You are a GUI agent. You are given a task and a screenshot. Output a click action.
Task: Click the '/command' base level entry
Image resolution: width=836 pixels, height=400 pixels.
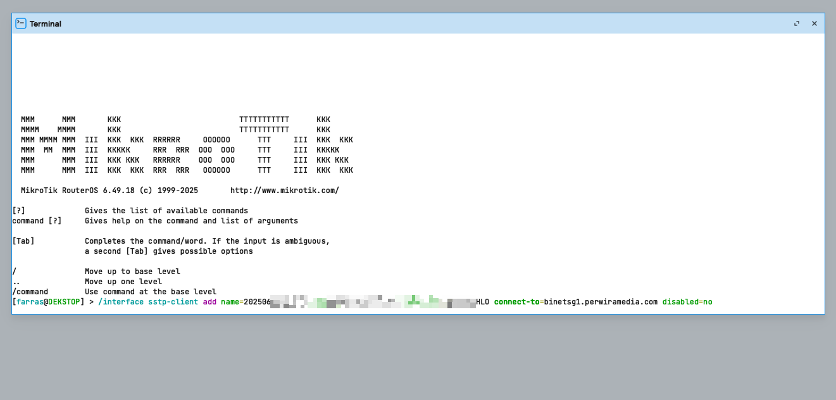coord(30,292)
